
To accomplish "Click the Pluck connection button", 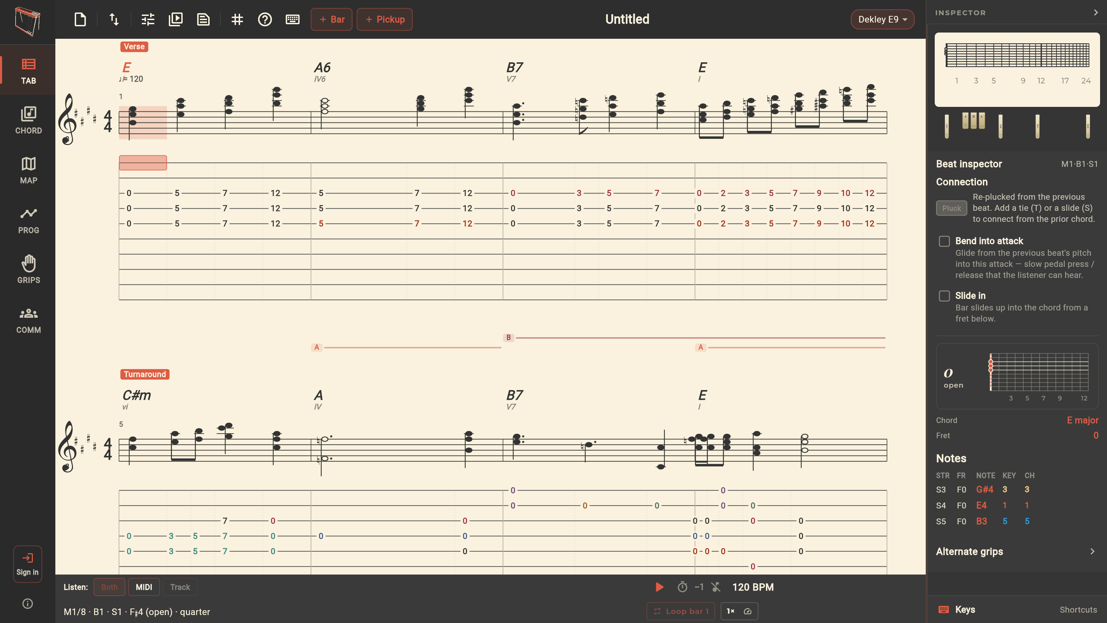I will coord(951,208).
